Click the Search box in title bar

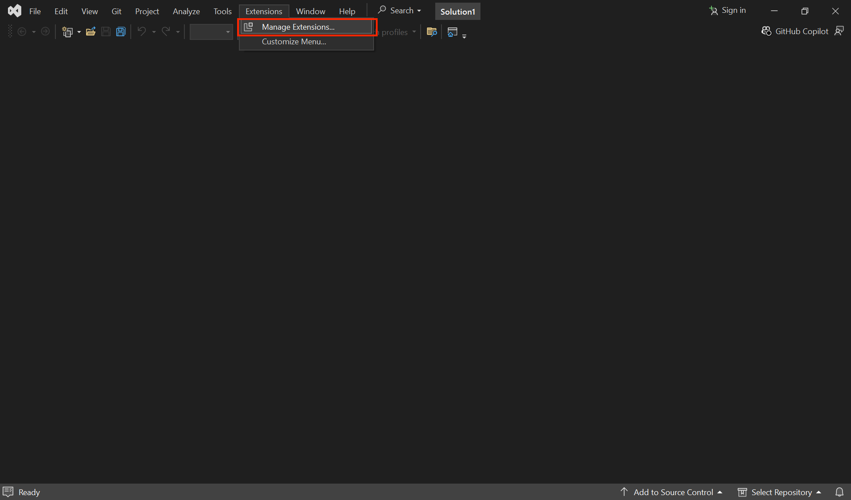pos(399,11)
